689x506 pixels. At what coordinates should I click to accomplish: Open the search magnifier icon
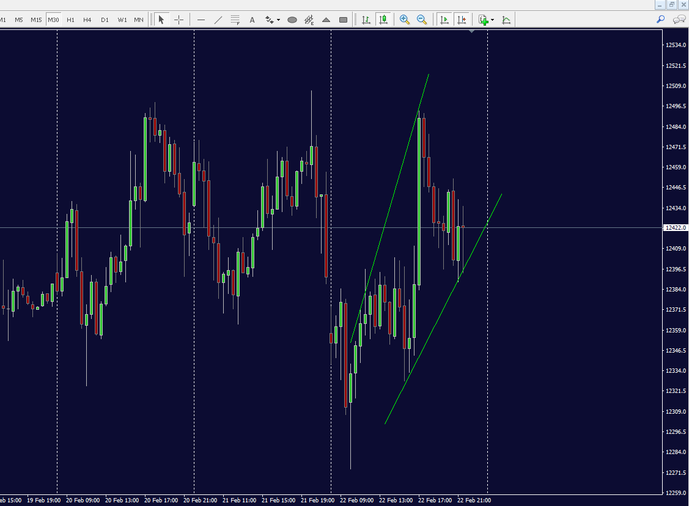[660, 20]
